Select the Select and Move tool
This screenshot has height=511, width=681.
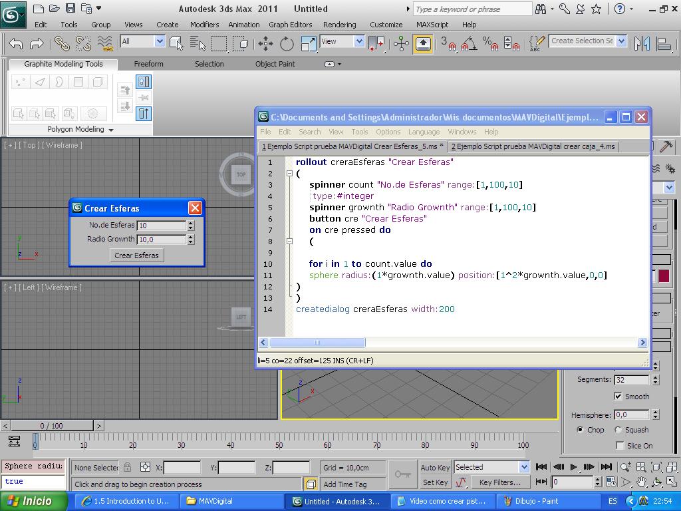pos(265,44)
